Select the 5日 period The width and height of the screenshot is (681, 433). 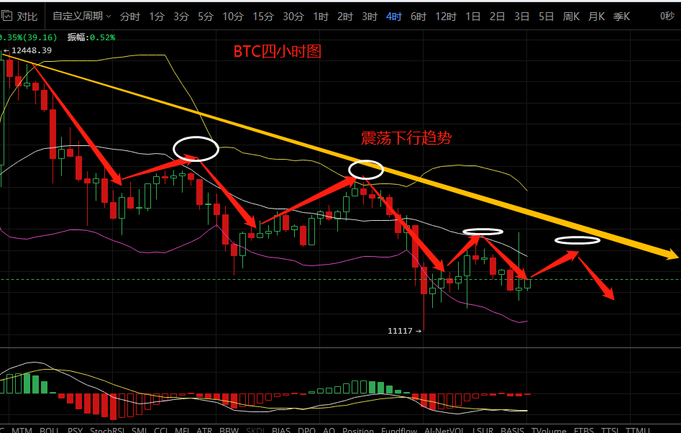pos(546,17)
